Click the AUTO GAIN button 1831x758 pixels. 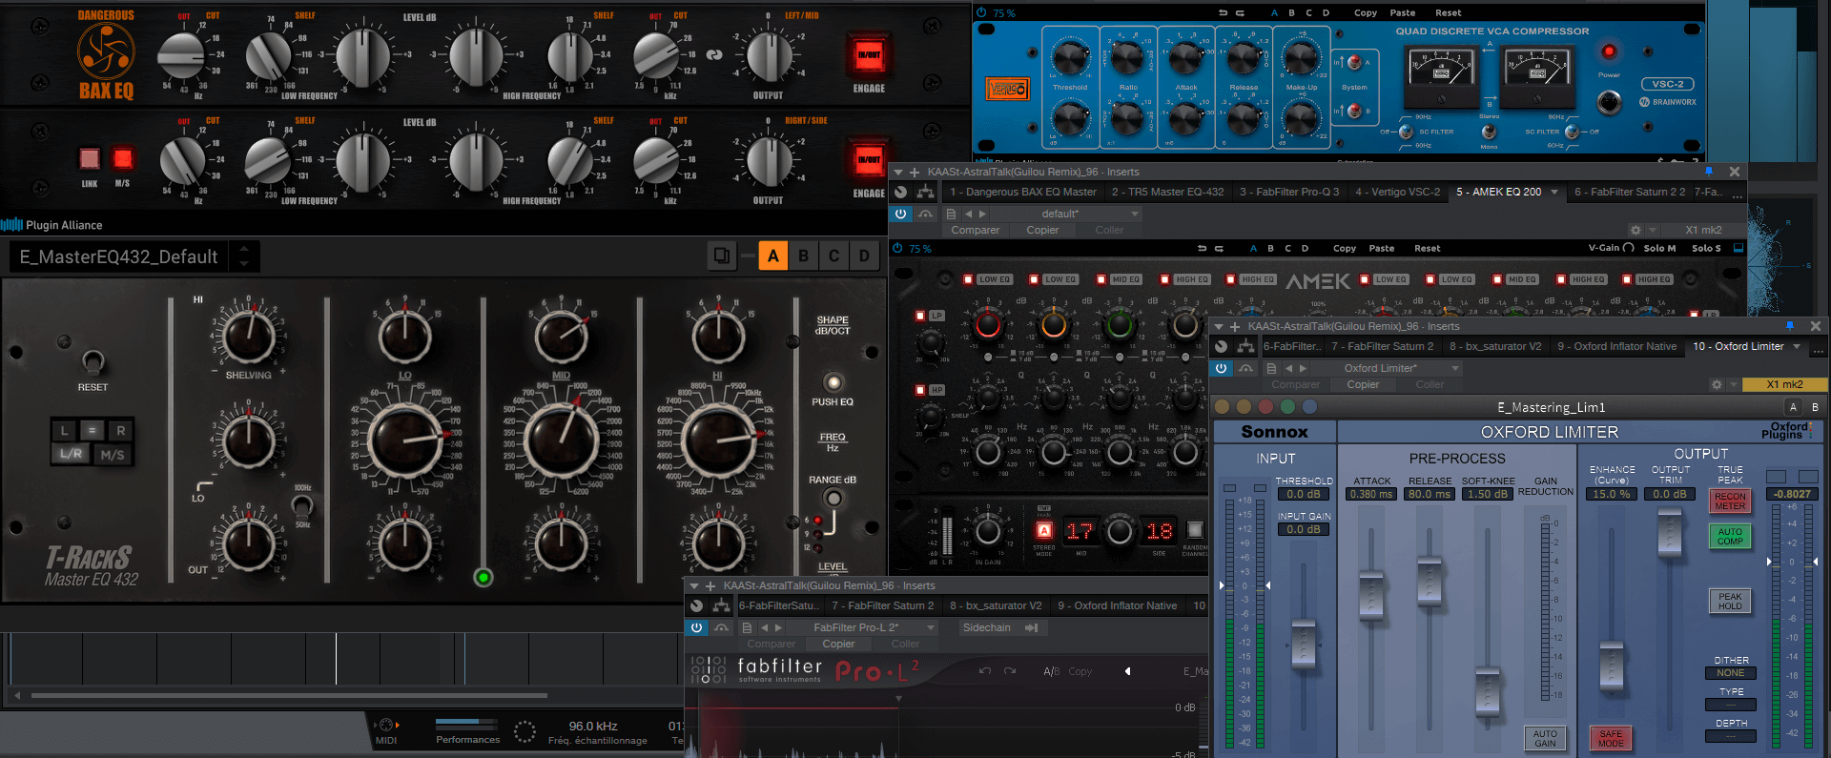(1545, 739)
